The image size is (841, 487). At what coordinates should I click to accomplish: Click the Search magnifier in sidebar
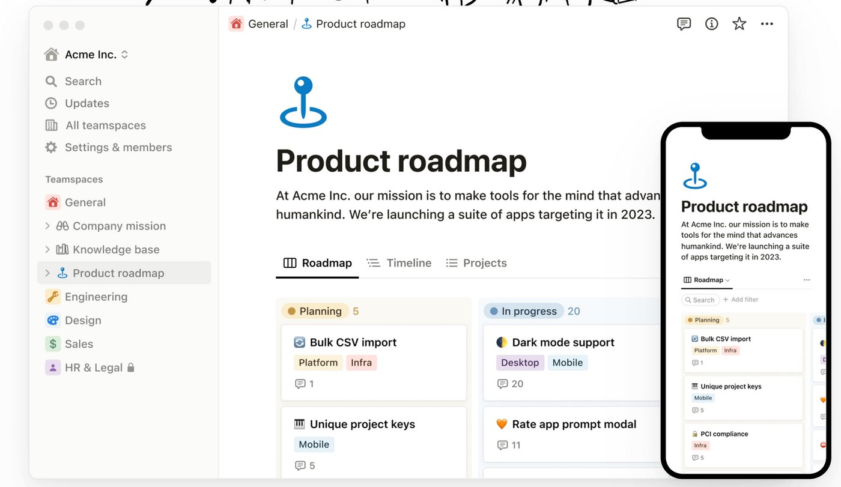[x=52, y=81]
